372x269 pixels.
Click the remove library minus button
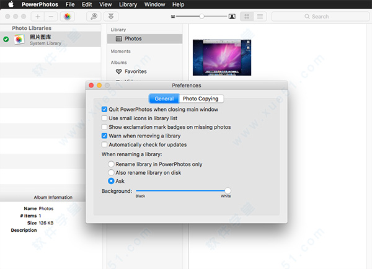[51, 16]
